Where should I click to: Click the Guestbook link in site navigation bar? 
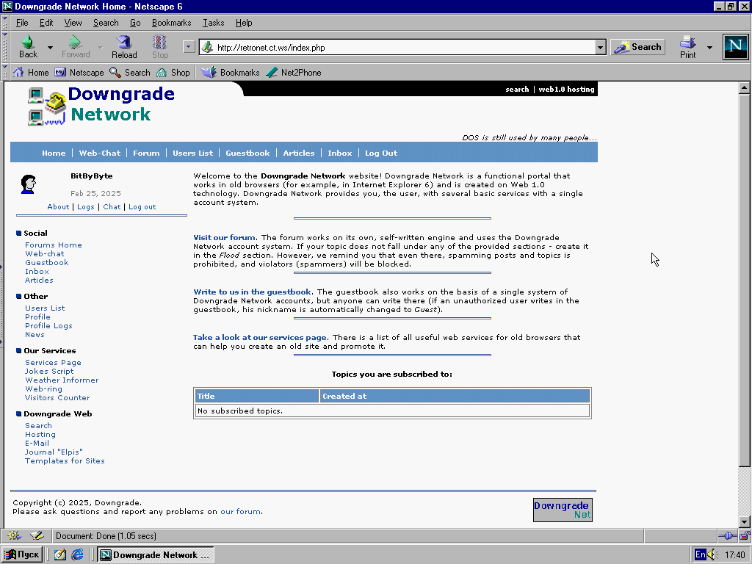tap(247, 153)
